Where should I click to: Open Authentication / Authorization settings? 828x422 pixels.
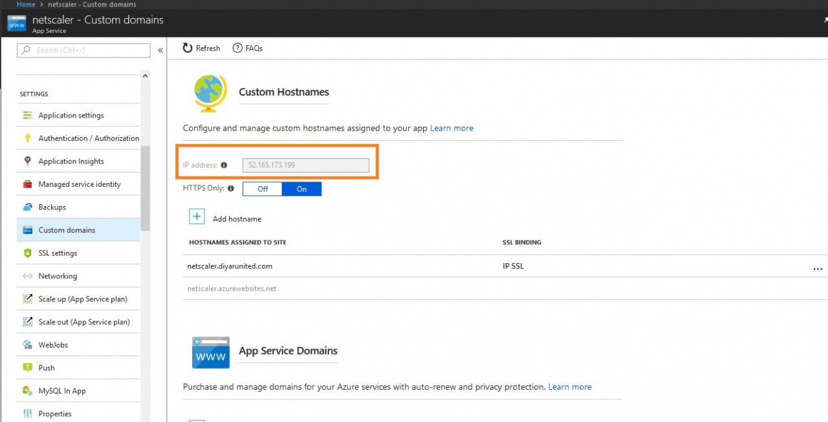pos(78,138)
